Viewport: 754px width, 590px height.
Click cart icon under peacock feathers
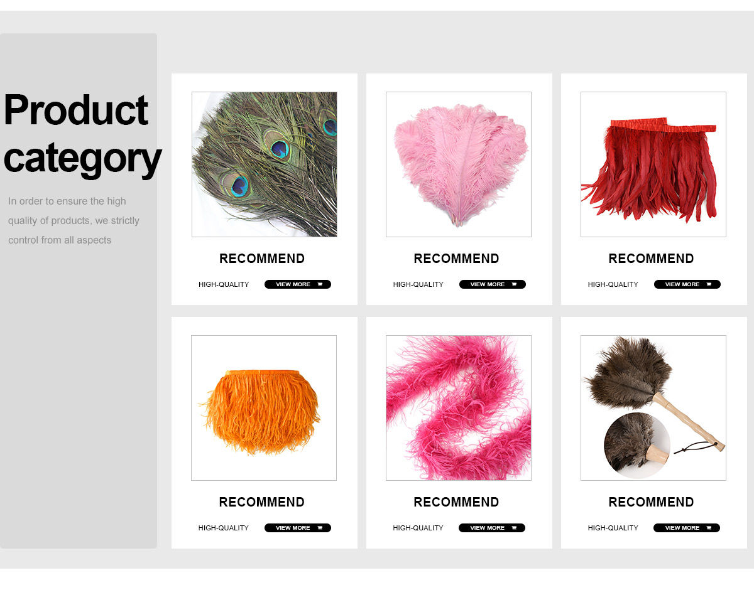(x=320, y=284)
